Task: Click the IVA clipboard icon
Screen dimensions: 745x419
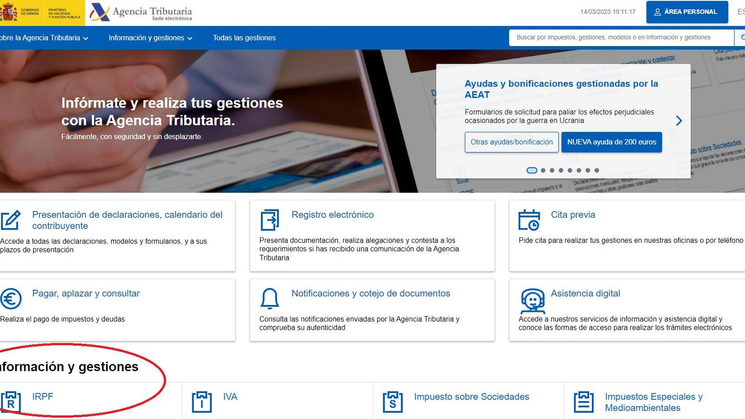Action: click(202, 402)
